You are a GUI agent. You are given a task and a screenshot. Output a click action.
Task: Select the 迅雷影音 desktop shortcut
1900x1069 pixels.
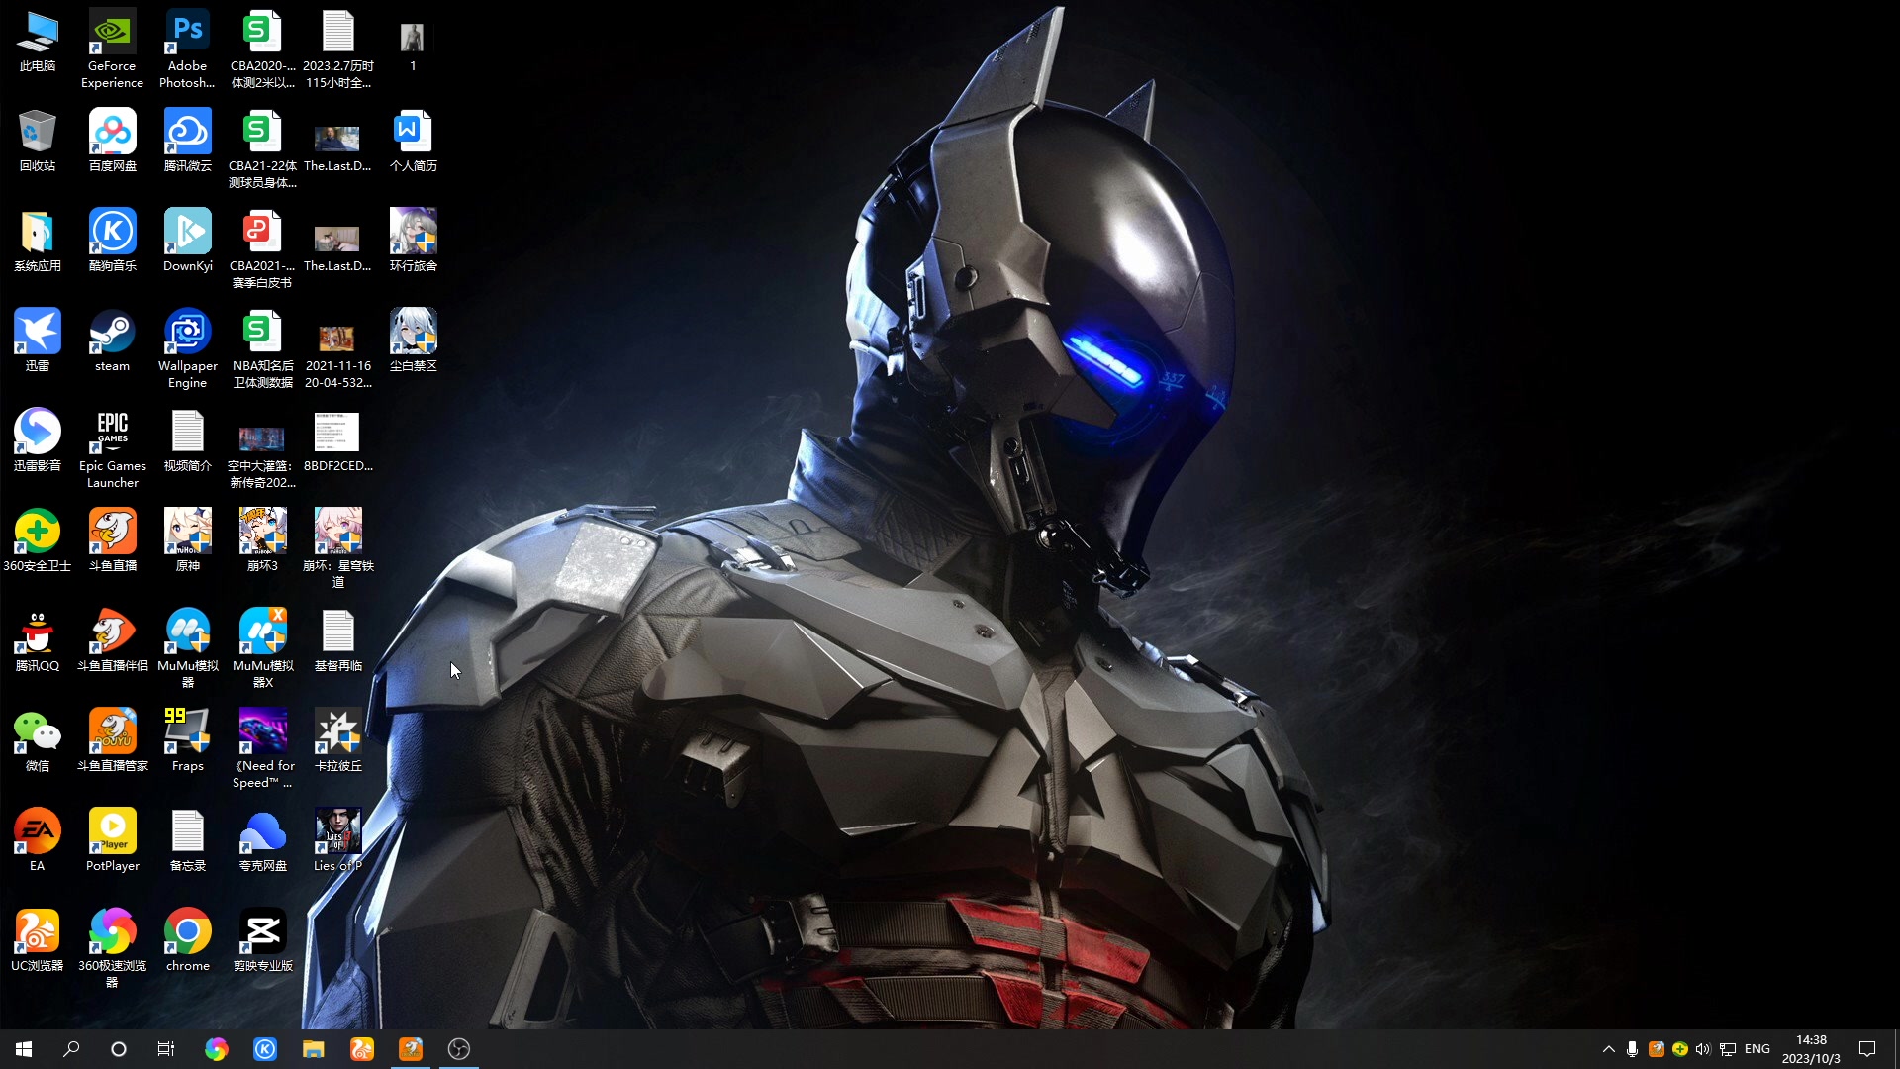pos(38,441)
